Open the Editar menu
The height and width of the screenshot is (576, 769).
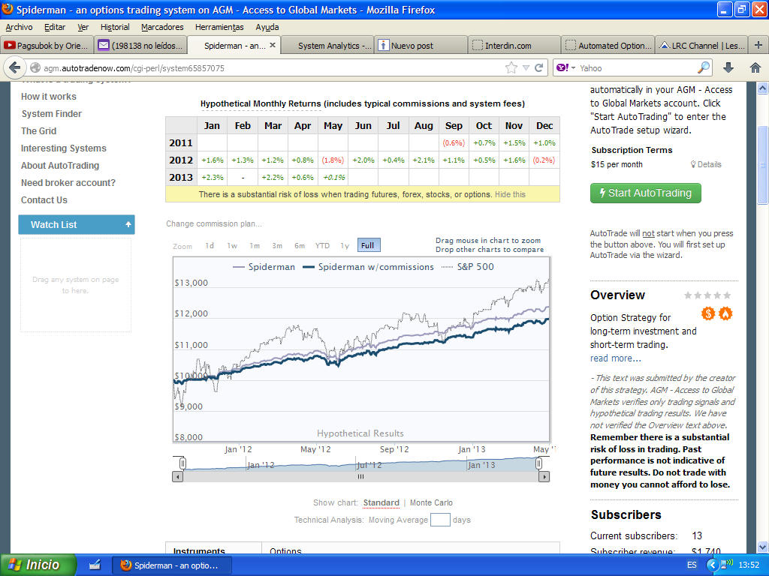(x=54, y=27)
